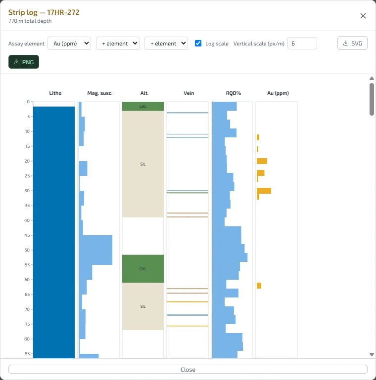Viewport: 376px width, 380px height.
Task: Click the vertical scrollbar thumb
Action: pyautogui.click(x=372, y=99)
